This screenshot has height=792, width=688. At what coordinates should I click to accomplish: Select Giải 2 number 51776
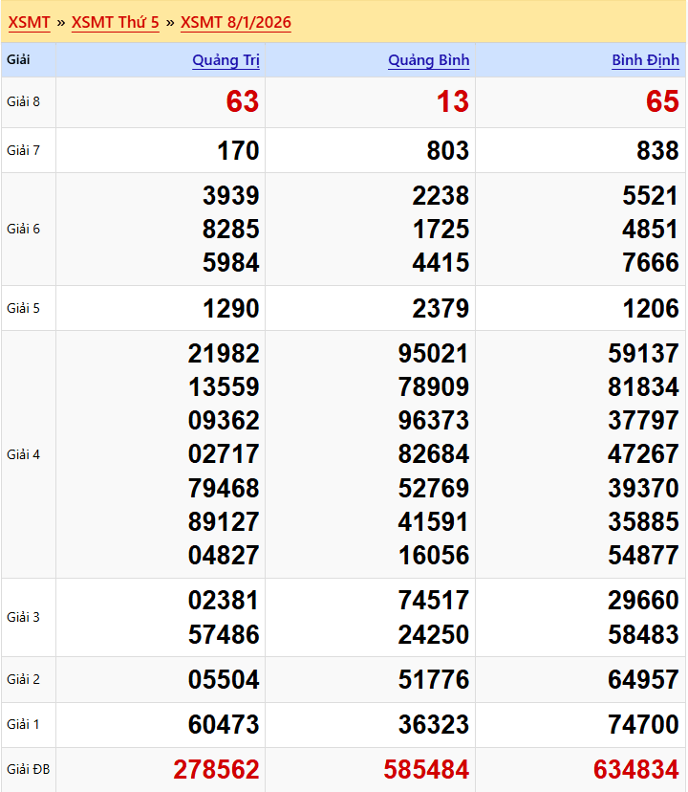434,680
